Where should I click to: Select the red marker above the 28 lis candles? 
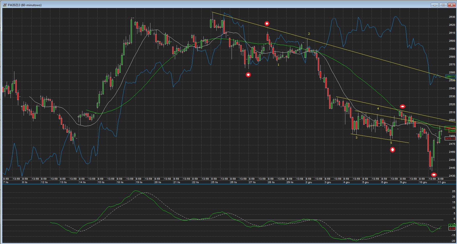(x=267, y=24)
